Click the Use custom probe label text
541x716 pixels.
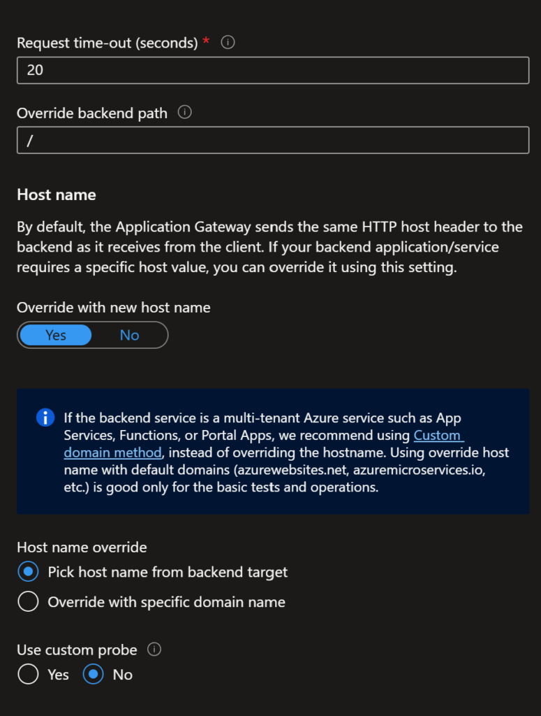coord(77,650)
